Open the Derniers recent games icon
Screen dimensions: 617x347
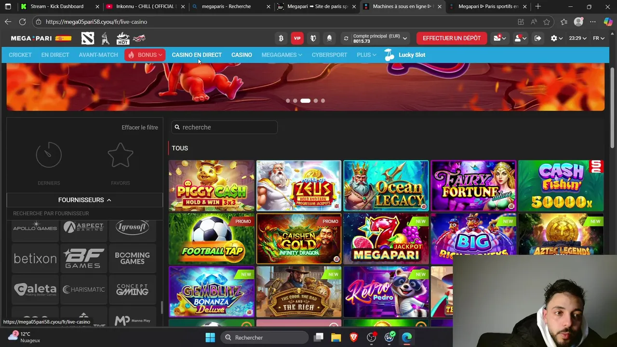click(x=49, y=155)
